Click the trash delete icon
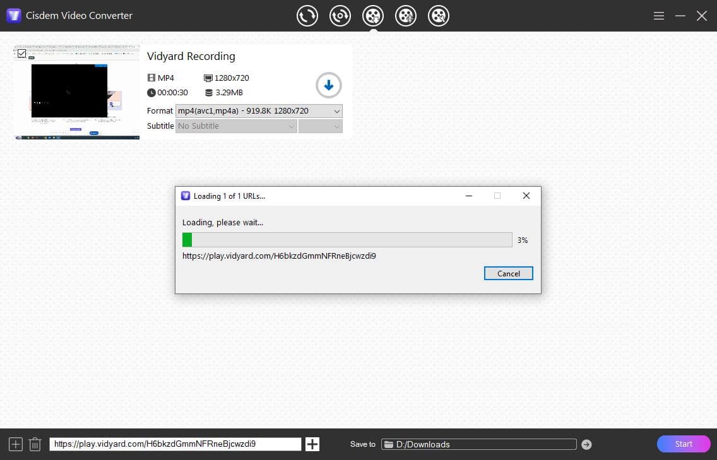 [35, 444]
